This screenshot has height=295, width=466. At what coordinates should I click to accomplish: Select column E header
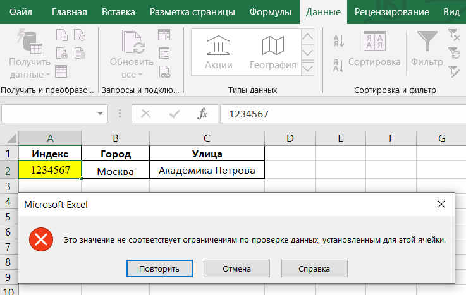click(x=340, y=138)
